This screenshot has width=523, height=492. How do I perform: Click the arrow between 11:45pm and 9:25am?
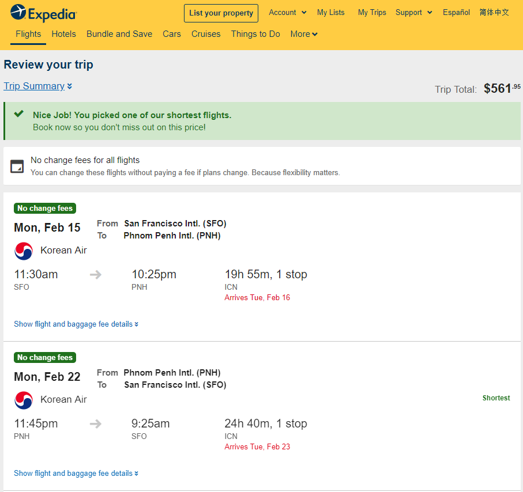pos(95,424)
